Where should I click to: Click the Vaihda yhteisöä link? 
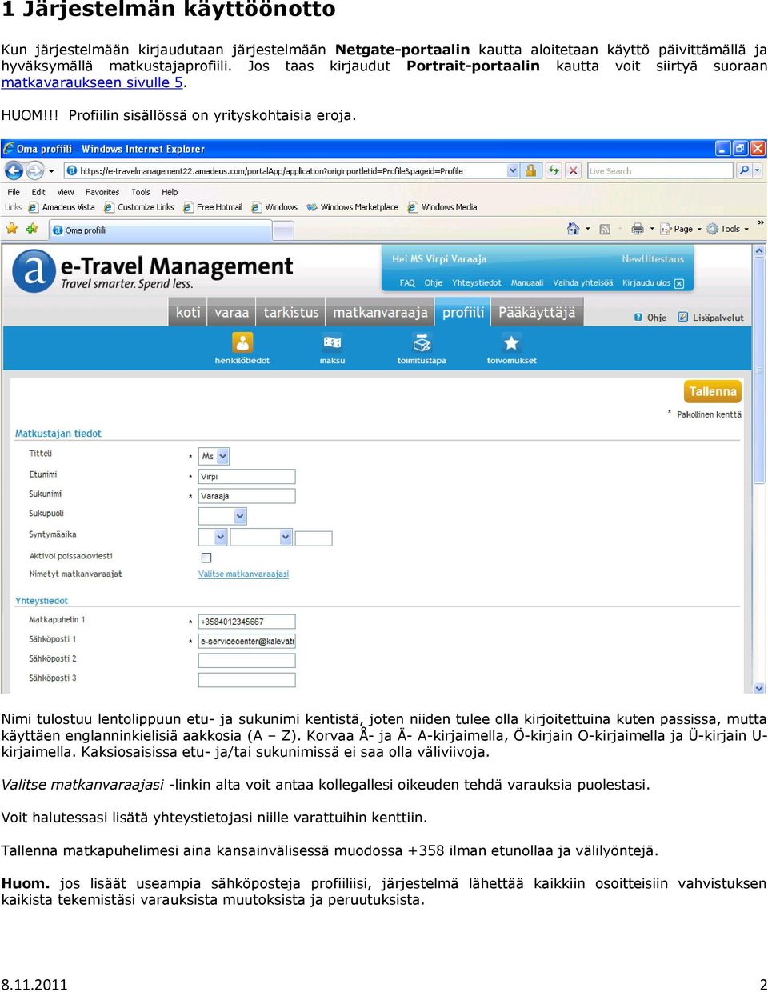pos(582,283)
